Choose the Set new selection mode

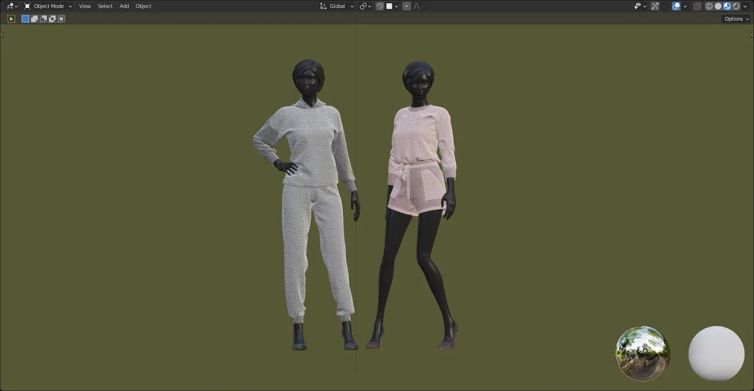click(x=25, y=19)
